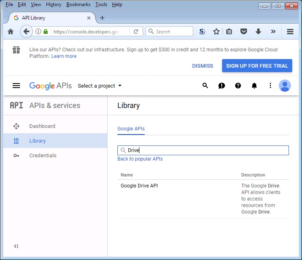
Task: Open the Help menu
Action: [x=117, y=4]
